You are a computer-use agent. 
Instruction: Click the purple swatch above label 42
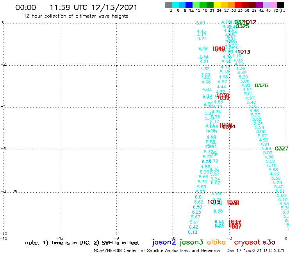(259, 5)
